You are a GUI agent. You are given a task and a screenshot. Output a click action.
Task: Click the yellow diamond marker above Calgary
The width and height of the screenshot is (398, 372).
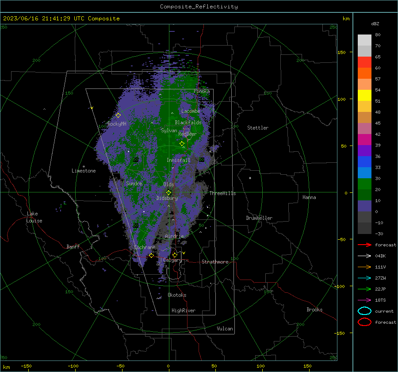pyautogui.click(x=175, y=255)
